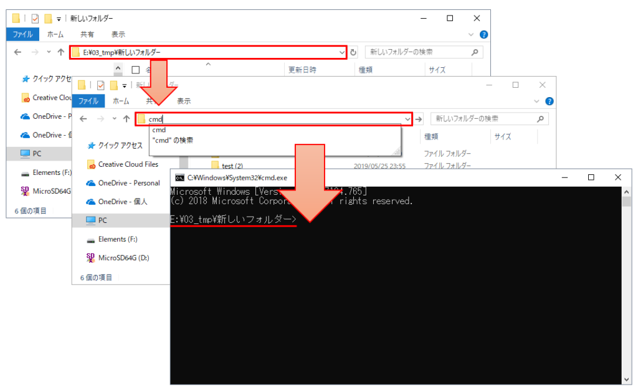Click the forward arrow in the middle Explorer window

tap(100, 119)
